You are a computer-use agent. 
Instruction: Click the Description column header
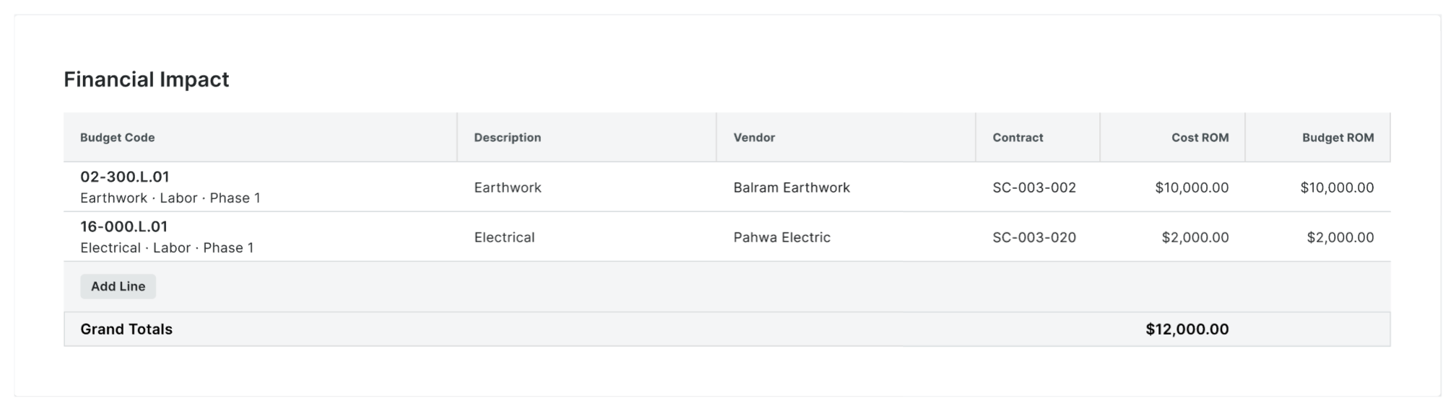pyautogui.click(x=507, y=137)
